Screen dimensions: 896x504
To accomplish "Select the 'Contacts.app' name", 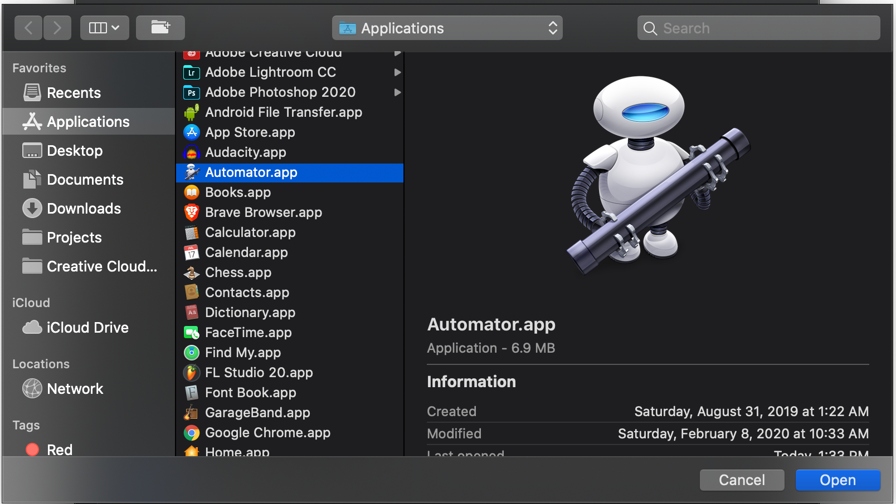I will click(x=247, y=293).
